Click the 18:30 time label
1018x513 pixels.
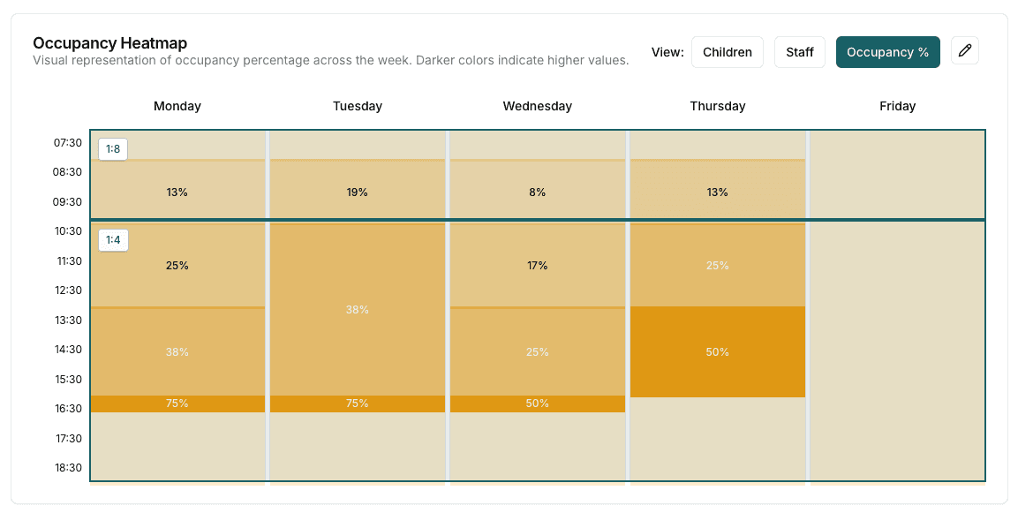pos(68,468)
